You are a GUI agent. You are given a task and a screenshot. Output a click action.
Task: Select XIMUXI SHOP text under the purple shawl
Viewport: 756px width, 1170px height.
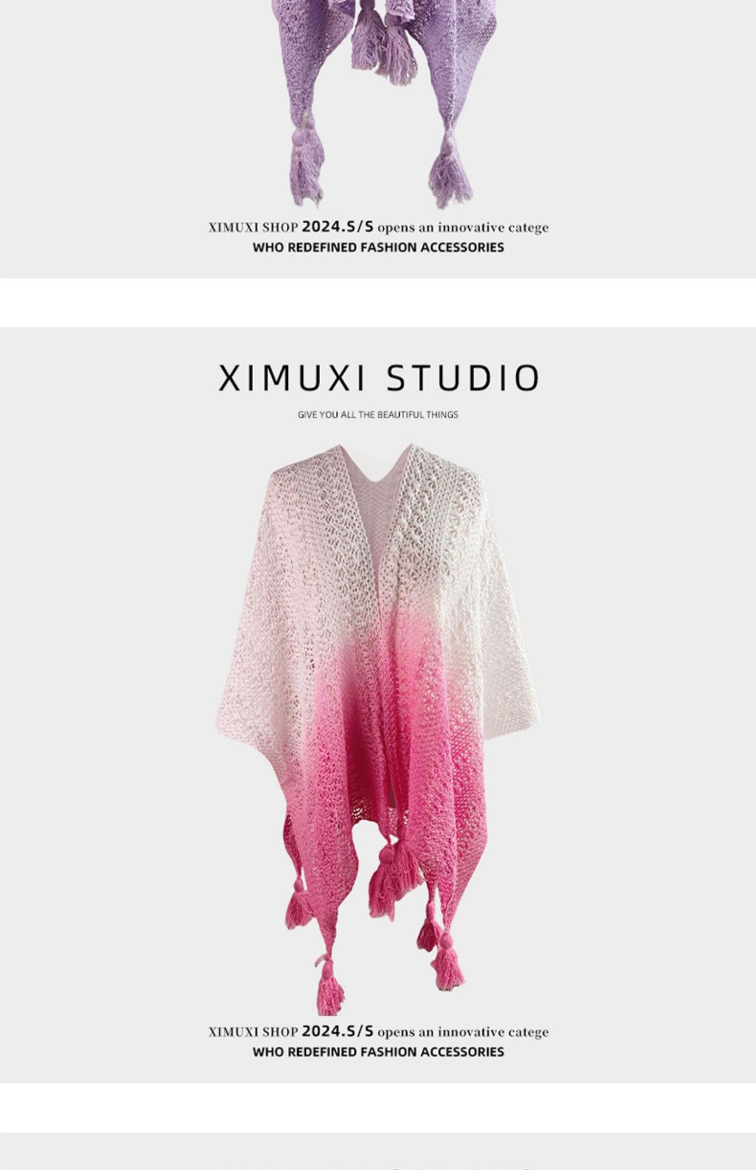253,228
